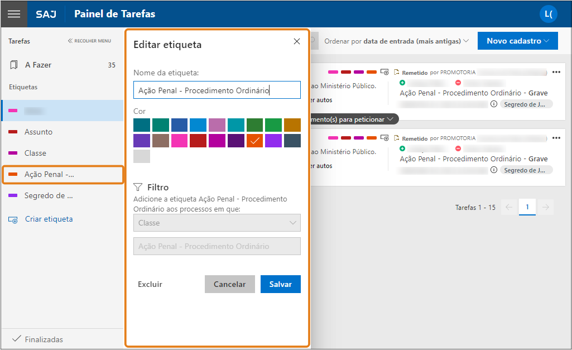The image size is (572, 350).
Task: Click the three-dot menu on first task card
Action: 556,72
